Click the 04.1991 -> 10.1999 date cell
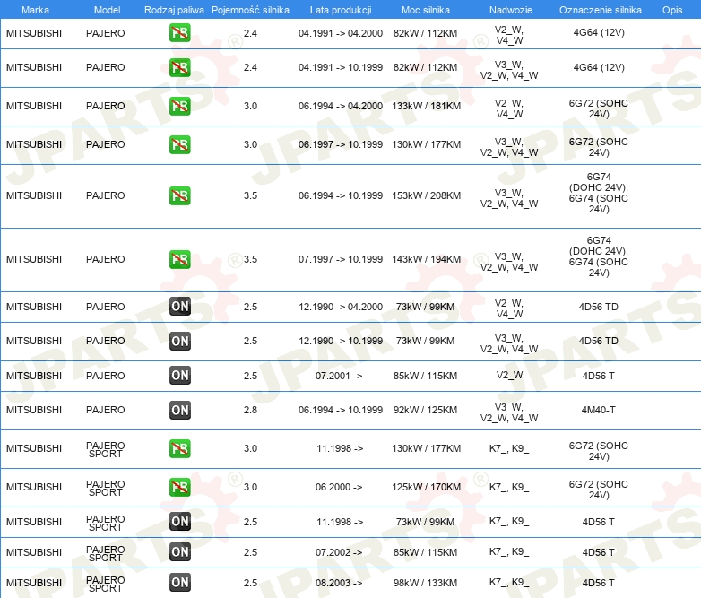This screenshot has width=701, height=598. click(x=341, y=67)
